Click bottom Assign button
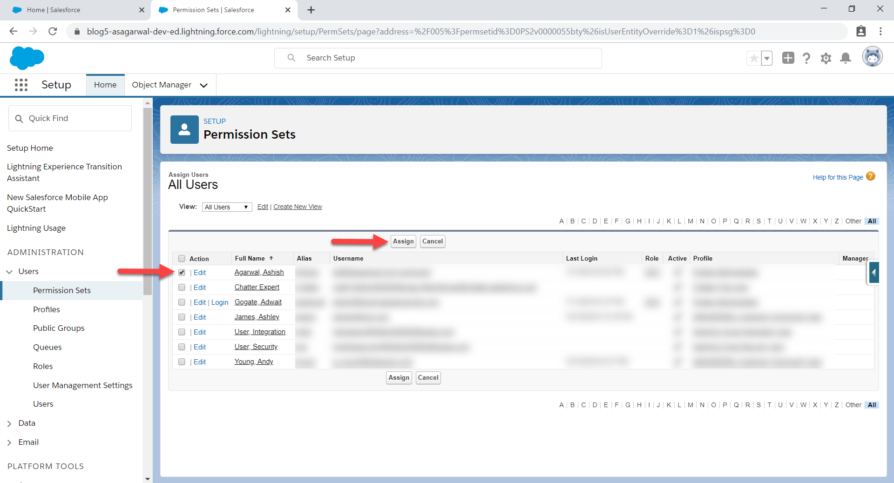Image resolution: width=894 pixels, height=483 pixels. (399, 377)
